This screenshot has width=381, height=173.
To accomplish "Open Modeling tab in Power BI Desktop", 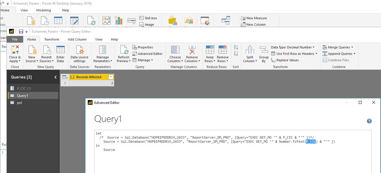I will 44,10.
